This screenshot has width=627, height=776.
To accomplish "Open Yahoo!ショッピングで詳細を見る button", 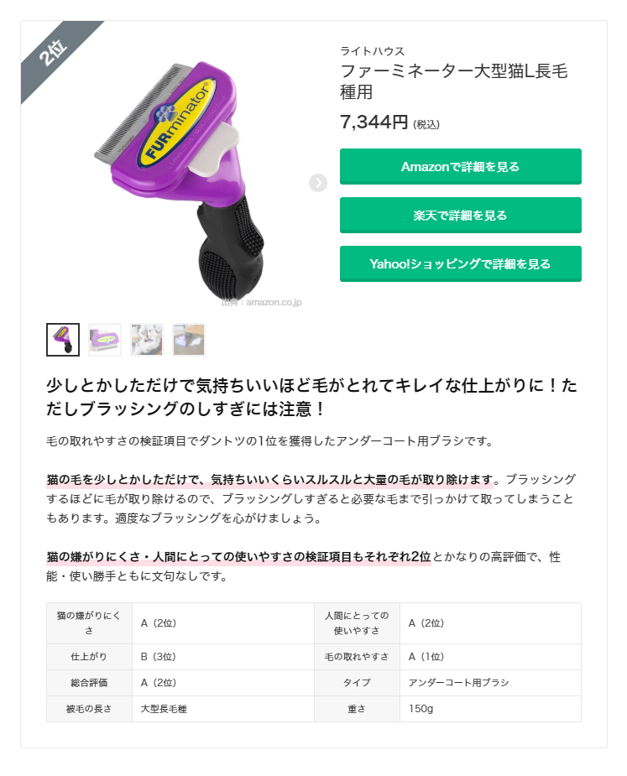I will tap(460, 263).
